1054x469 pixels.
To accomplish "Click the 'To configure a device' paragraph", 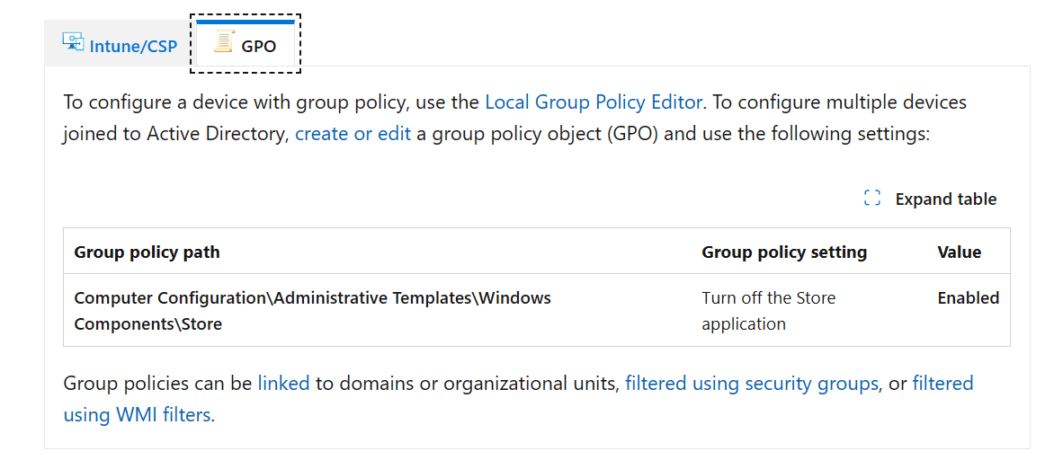I will [515, 119].
